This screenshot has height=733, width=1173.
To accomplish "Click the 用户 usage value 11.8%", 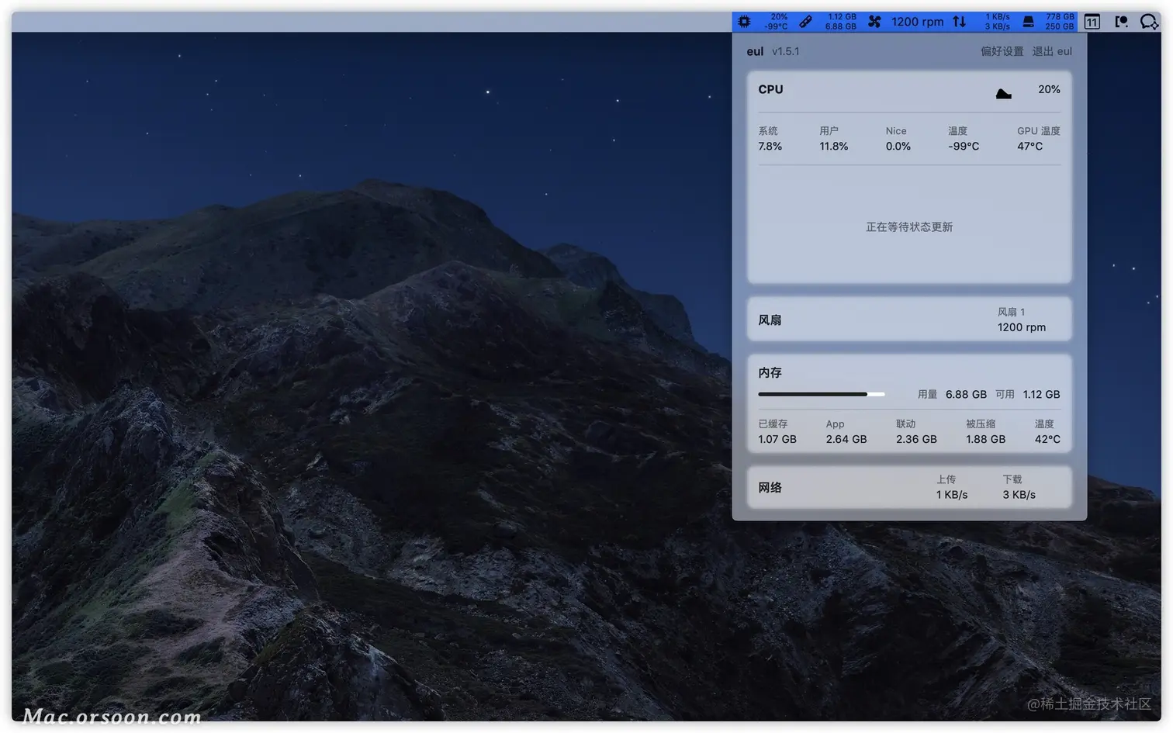I will 834,146.
